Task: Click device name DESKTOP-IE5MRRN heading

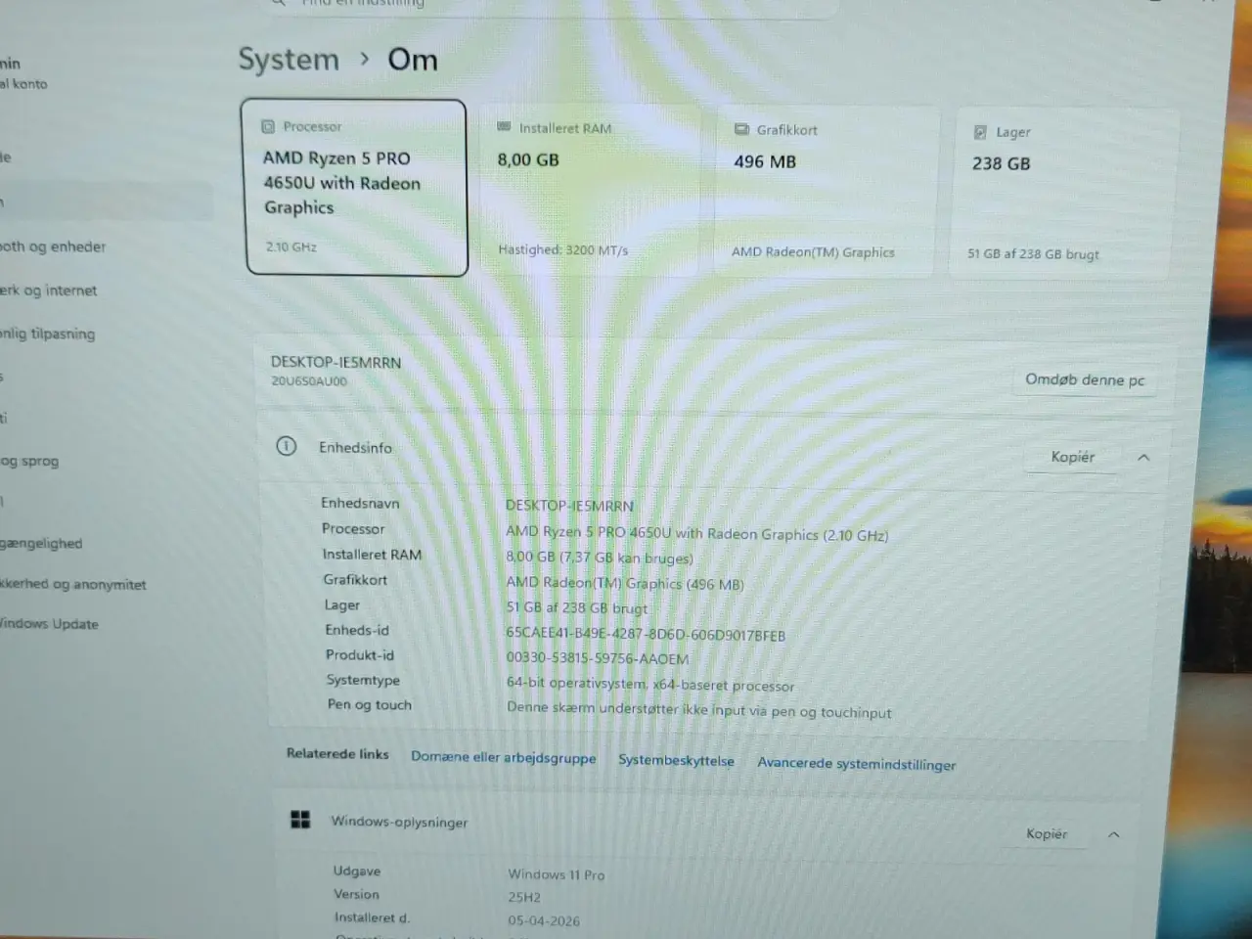Action: [x=335, y=362]
